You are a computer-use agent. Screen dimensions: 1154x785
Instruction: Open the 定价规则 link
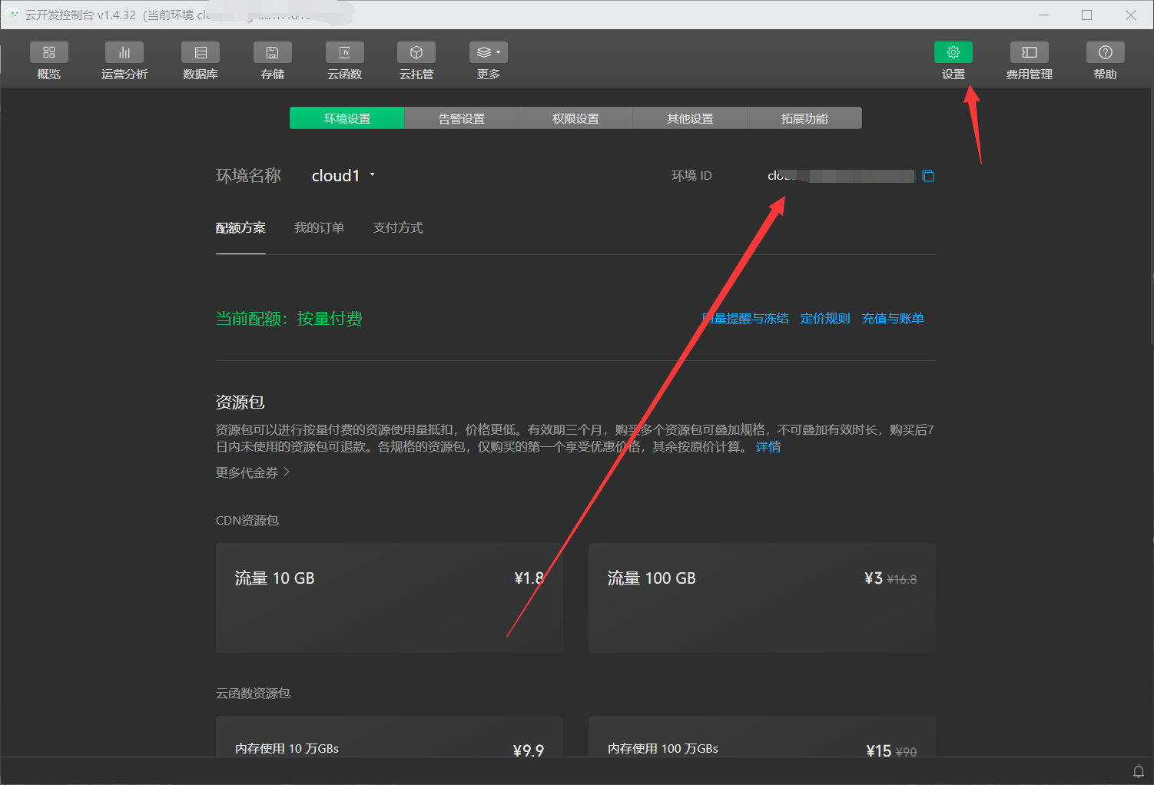coord(825,318)
